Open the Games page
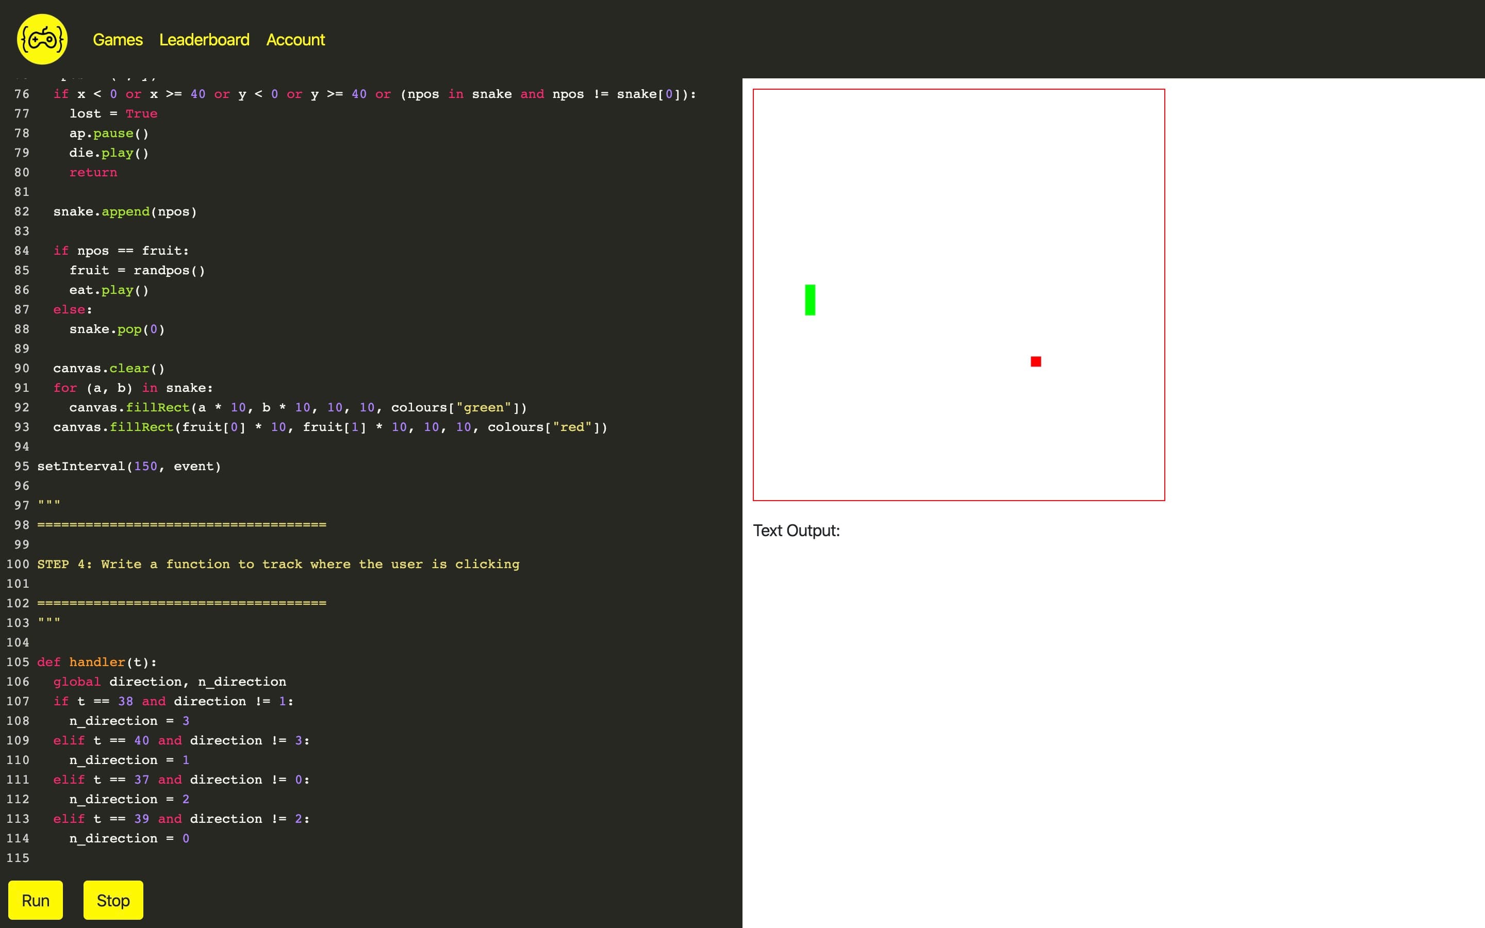The image size is (1485, 928). tap(118, 40)
